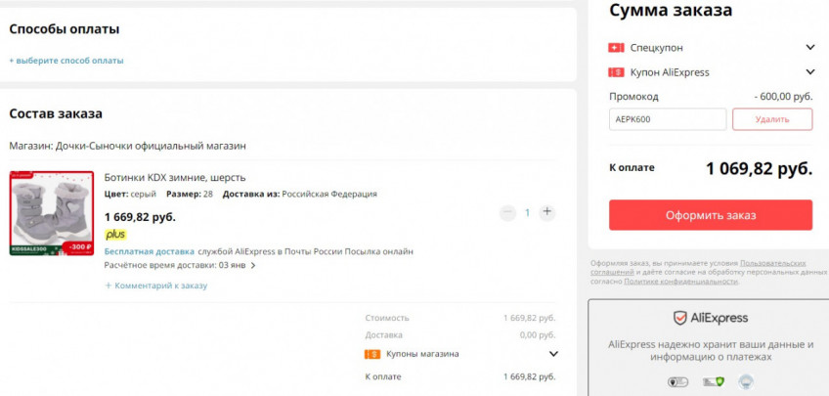Click the Купоны магазина coupon icon

pos(371,354)
